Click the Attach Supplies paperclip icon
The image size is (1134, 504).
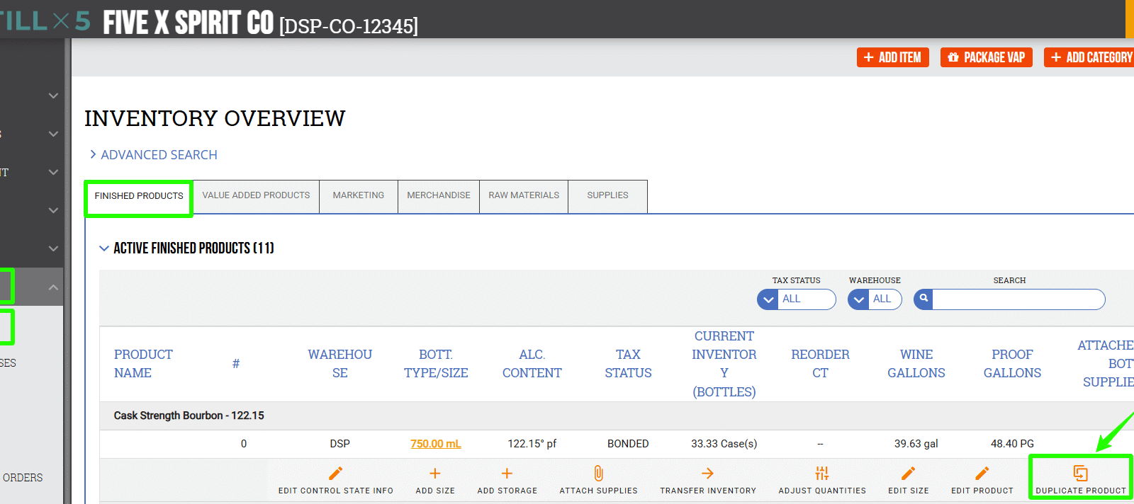click(x=598, y=474)
